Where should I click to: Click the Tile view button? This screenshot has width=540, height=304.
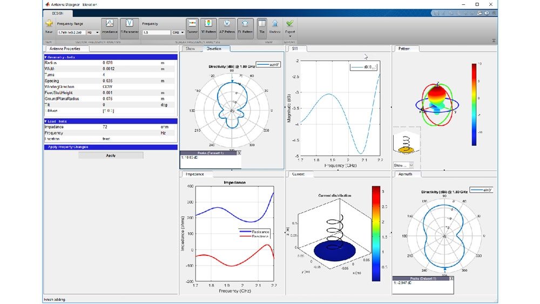click(262, 26)
